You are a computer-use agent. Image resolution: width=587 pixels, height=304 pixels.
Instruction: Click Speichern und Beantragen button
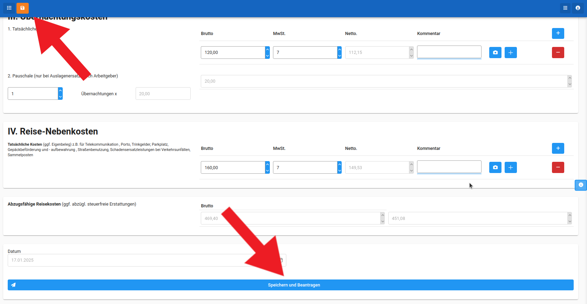tap(291, 285)
